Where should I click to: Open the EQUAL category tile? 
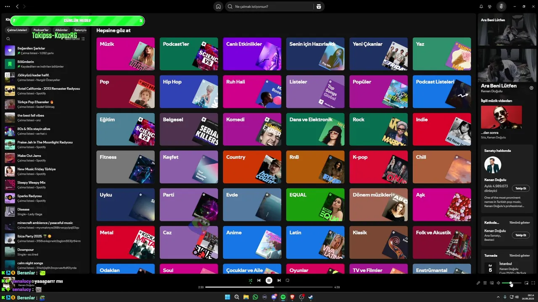pos(315,205)
